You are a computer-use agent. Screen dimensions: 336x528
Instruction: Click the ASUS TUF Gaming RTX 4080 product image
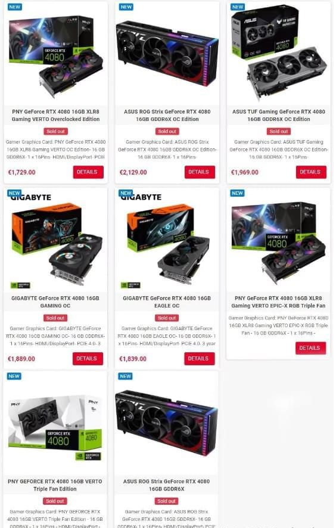click(279, 51)
